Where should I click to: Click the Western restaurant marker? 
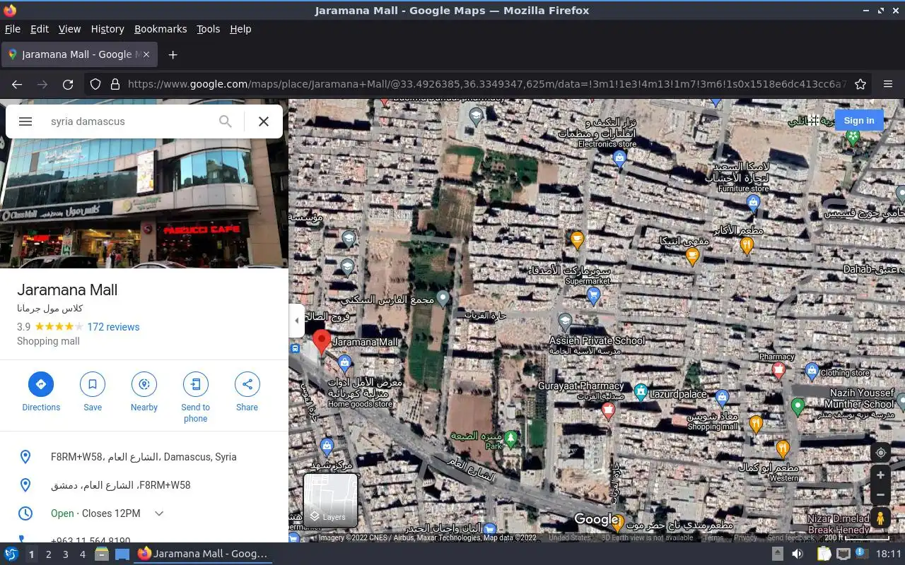783,448
